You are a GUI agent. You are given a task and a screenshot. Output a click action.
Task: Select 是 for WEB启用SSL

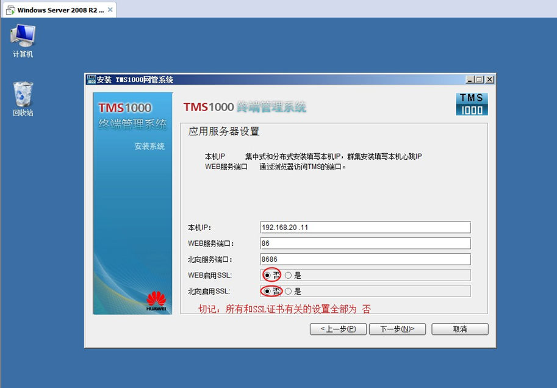click(x=288, y=275)
